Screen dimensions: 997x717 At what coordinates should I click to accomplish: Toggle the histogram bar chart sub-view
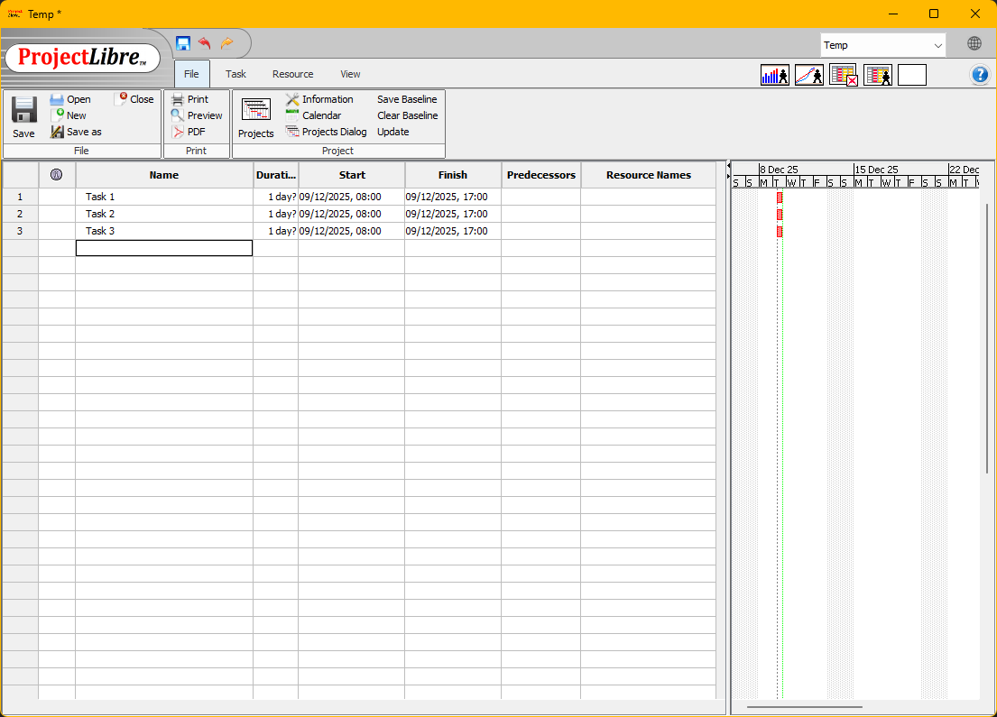coord(775,76)
